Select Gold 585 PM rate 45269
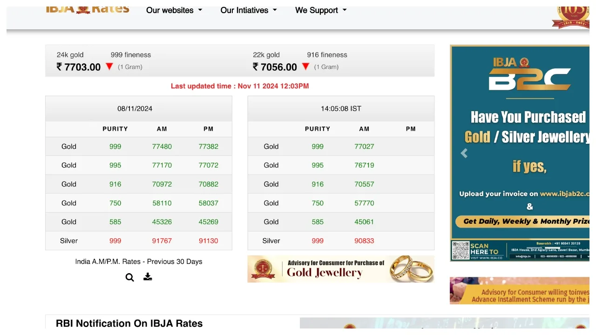Image resolution: width=596 pixels, height=335 pixels. click(209, 222)
